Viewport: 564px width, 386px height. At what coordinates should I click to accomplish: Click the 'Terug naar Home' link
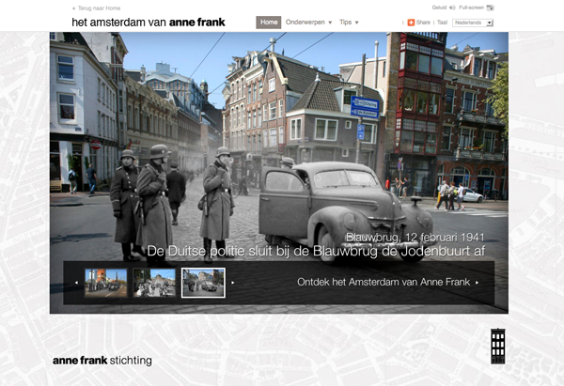[96, 8]
